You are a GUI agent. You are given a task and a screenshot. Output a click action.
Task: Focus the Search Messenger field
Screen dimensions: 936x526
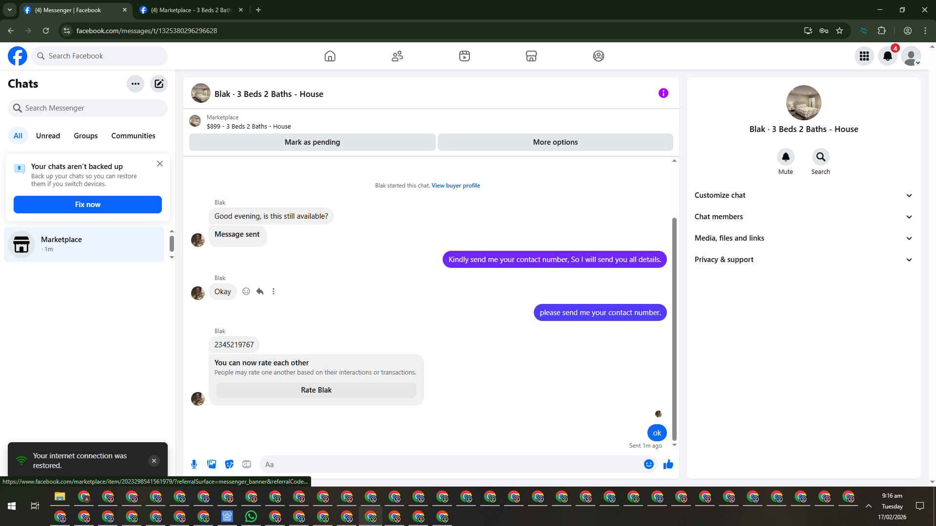click(x=88, y=108)
